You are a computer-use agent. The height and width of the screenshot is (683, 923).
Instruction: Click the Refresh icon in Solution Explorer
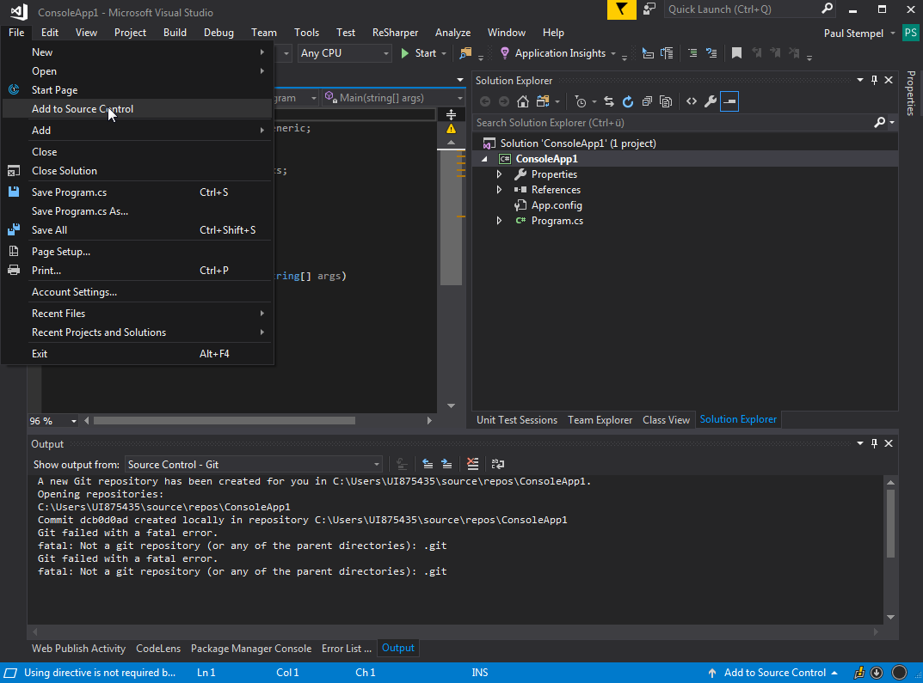[x=628, y=101]
